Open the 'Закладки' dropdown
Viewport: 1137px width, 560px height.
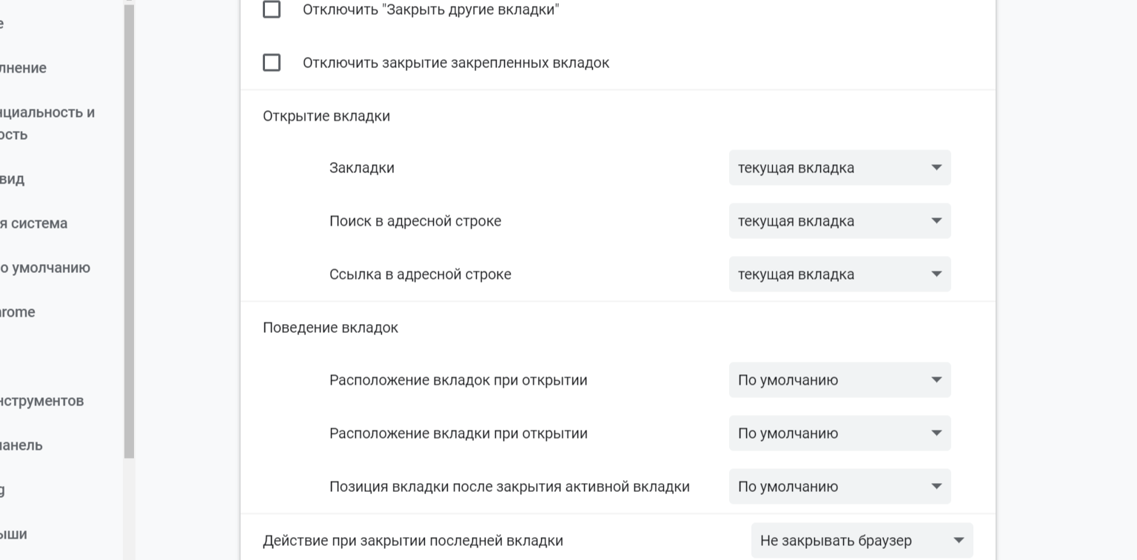click(x=839, y=168)
